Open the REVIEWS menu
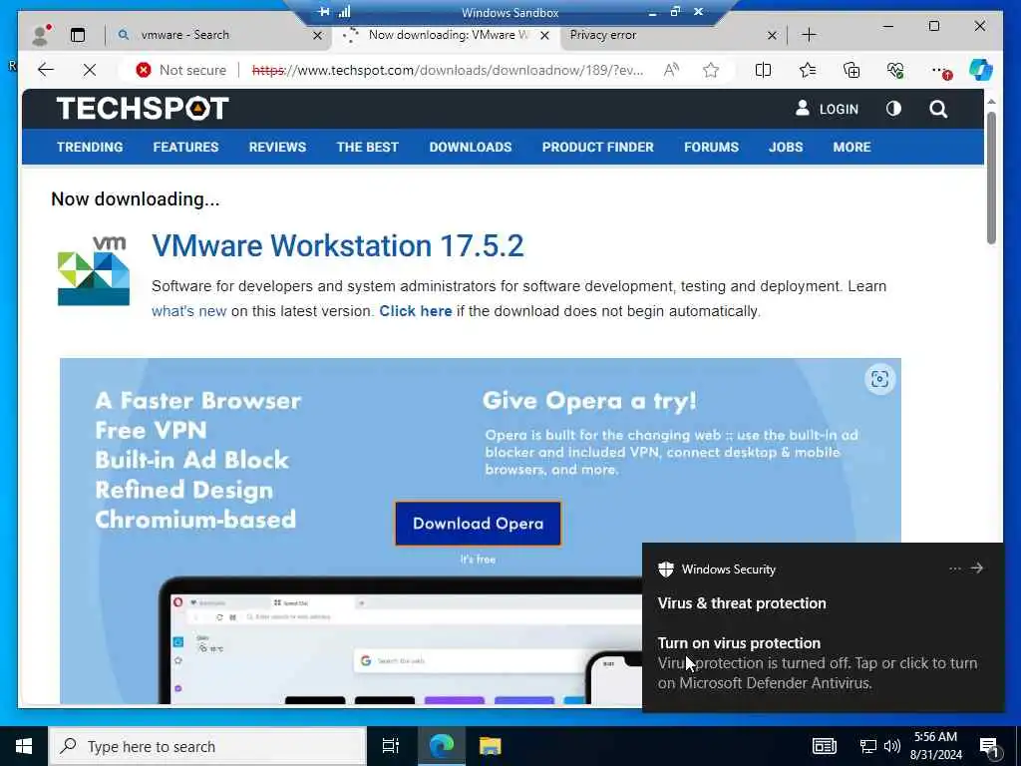This screenshot has height=766, width=1021. 277,148
